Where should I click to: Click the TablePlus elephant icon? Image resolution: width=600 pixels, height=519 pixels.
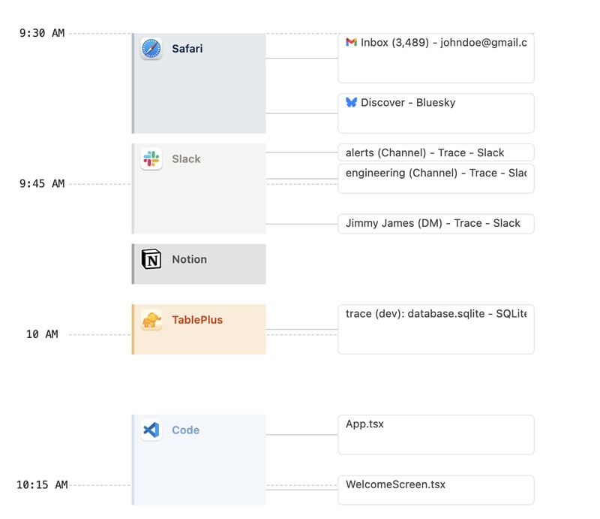click(x=151, y=320)
